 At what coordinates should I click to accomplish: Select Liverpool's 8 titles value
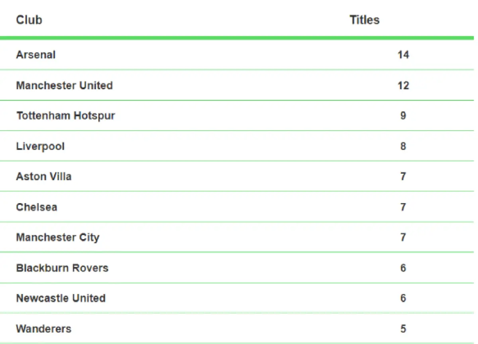click(403, 146)
